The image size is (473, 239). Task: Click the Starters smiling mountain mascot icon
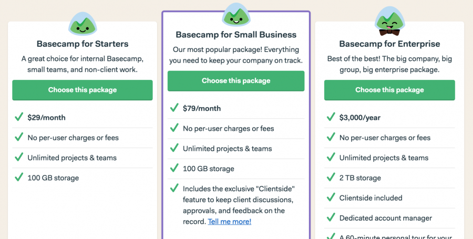(x=82, y=23)
